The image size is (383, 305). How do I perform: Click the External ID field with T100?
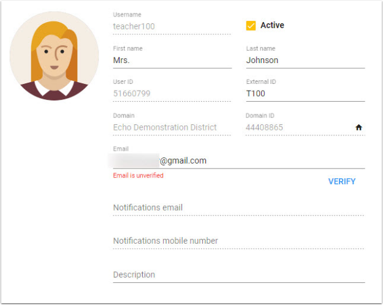tap(305, 94)
